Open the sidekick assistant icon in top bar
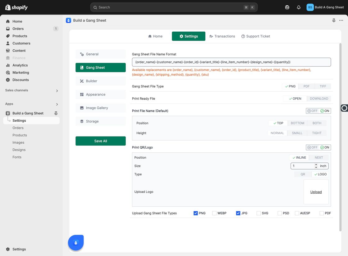Image resolution: width=348 pixels, height=256 pixels. click(x=287, y=7)
